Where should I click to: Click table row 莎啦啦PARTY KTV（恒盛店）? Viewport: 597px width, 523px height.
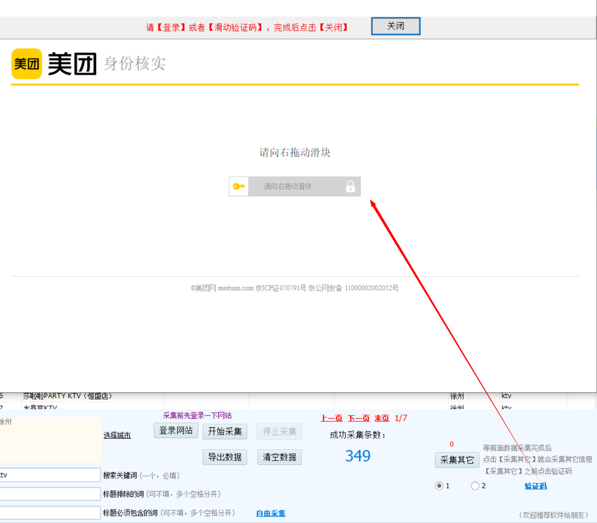pyautogui.click(x=283, y=396)
